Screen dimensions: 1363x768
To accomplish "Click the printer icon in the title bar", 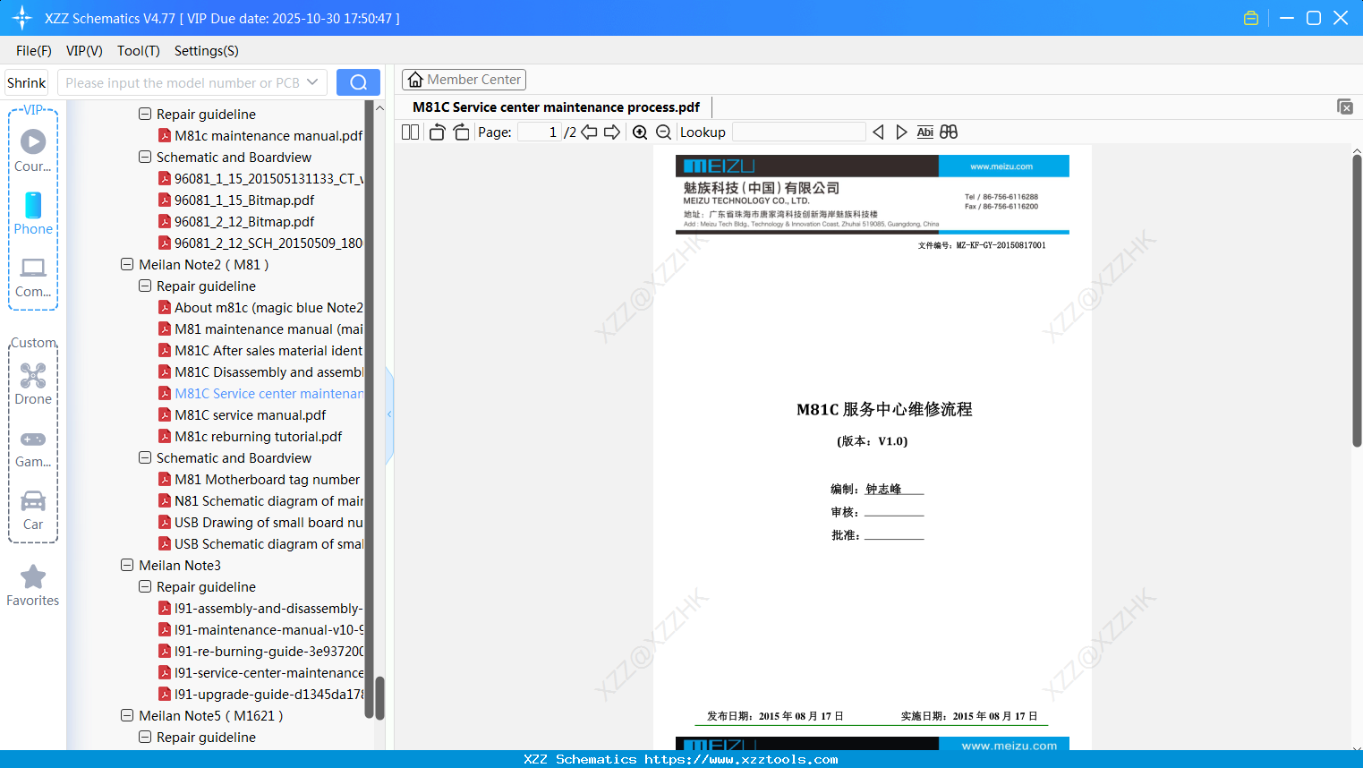I will click(1251, 17).
